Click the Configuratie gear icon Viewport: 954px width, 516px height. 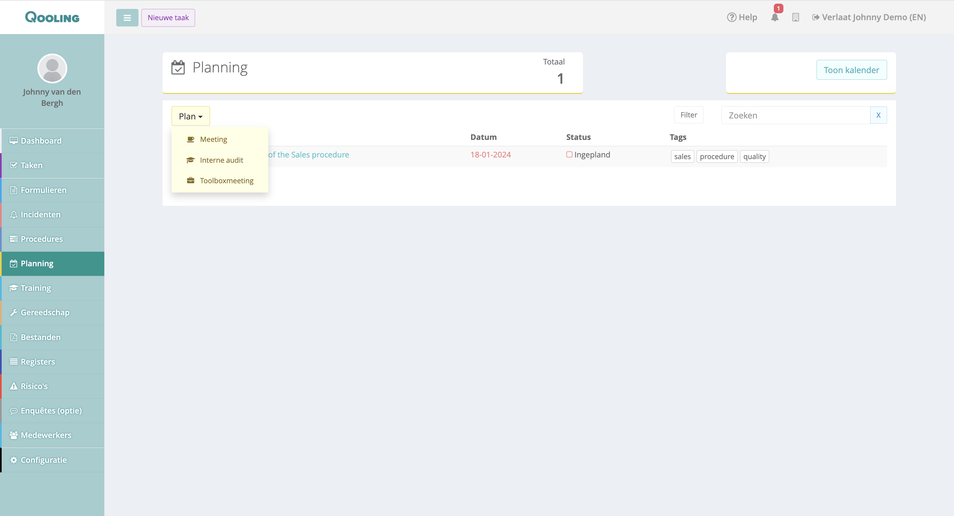pos(14,460)
